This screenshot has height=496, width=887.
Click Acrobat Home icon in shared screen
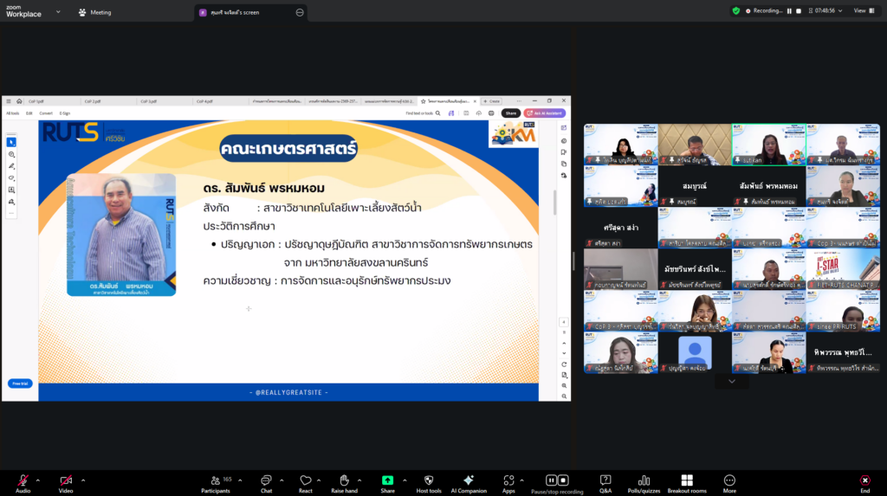pyautogui.click(x=19, y=101)
